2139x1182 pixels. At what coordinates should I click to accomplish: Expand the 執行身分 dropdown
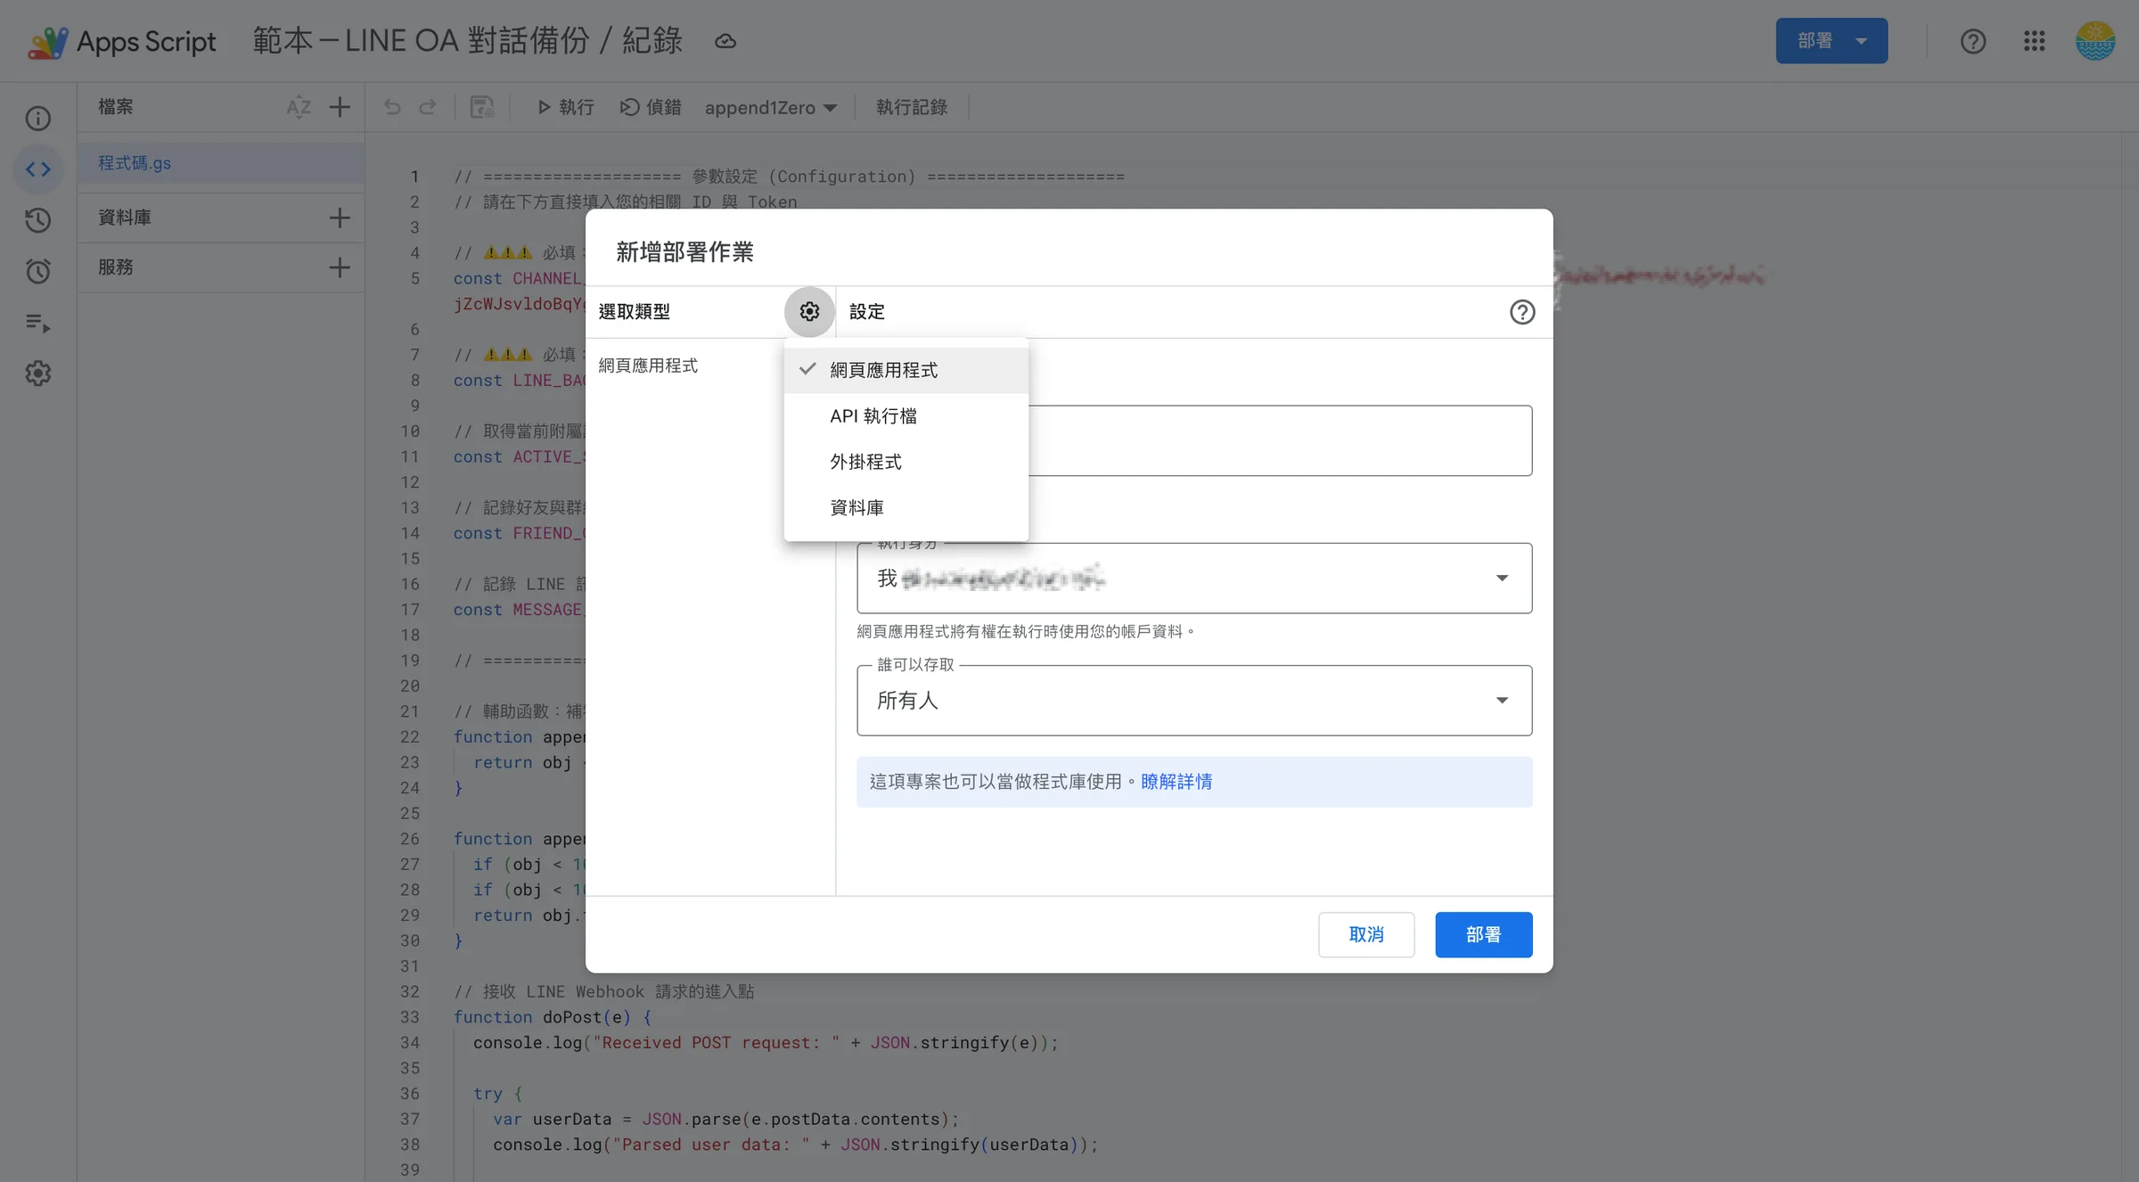[1194, 579]
